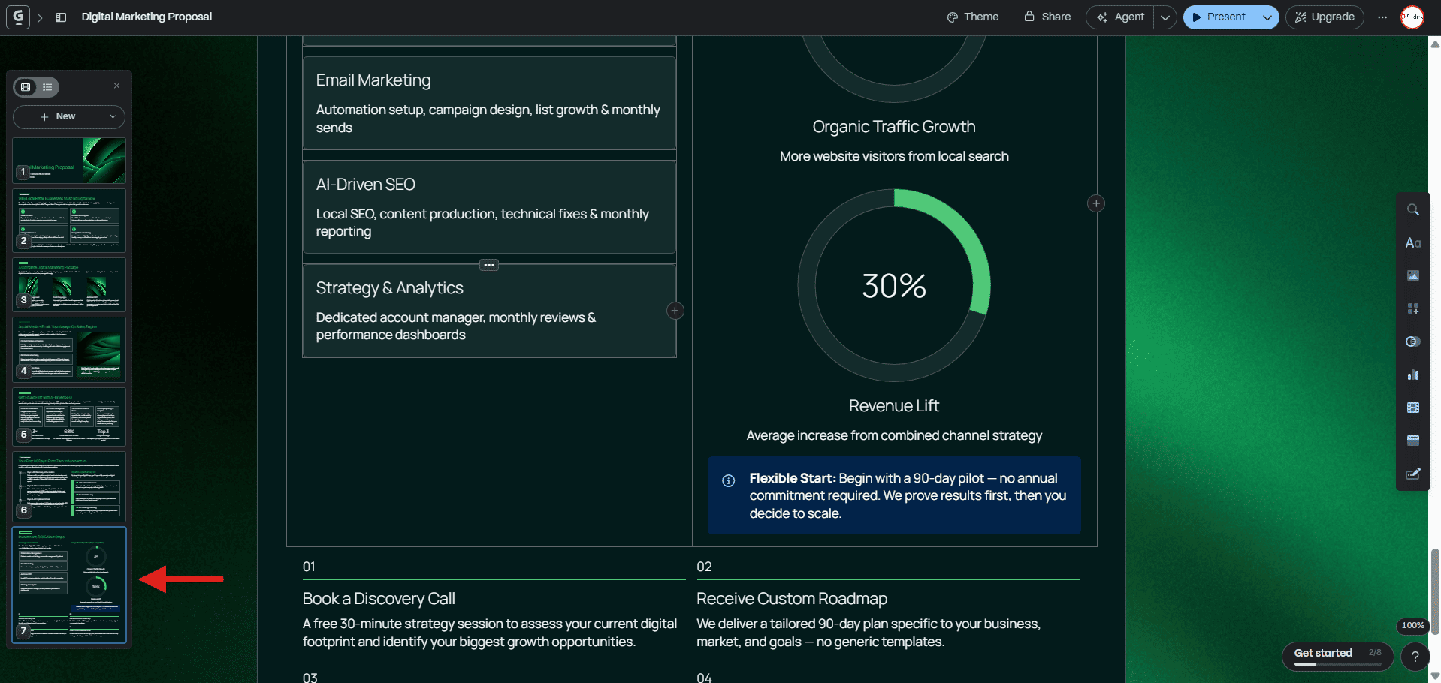
Task: Select slide 6 thumbnail
Action: point(69,486)
